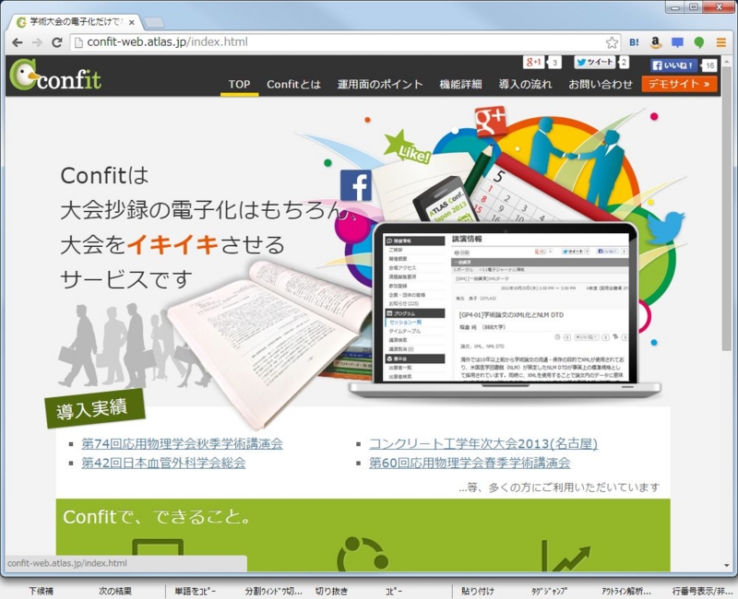
Task: Click the Confit logo
Action: coord(55,76)
